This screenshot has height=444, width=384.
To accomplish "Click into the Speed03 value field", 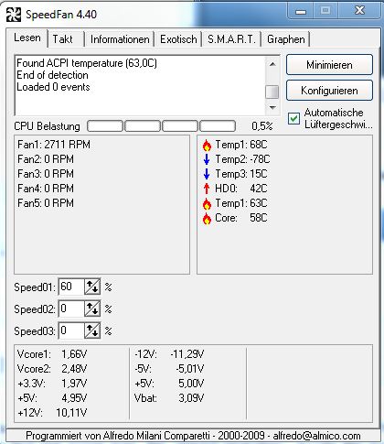I will 71,330.
